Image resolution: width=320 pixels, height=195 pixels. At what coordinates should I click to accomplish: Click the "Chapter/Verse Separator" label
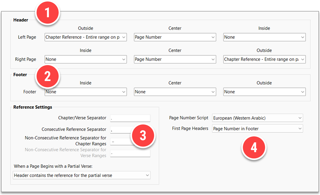point(82,118)
